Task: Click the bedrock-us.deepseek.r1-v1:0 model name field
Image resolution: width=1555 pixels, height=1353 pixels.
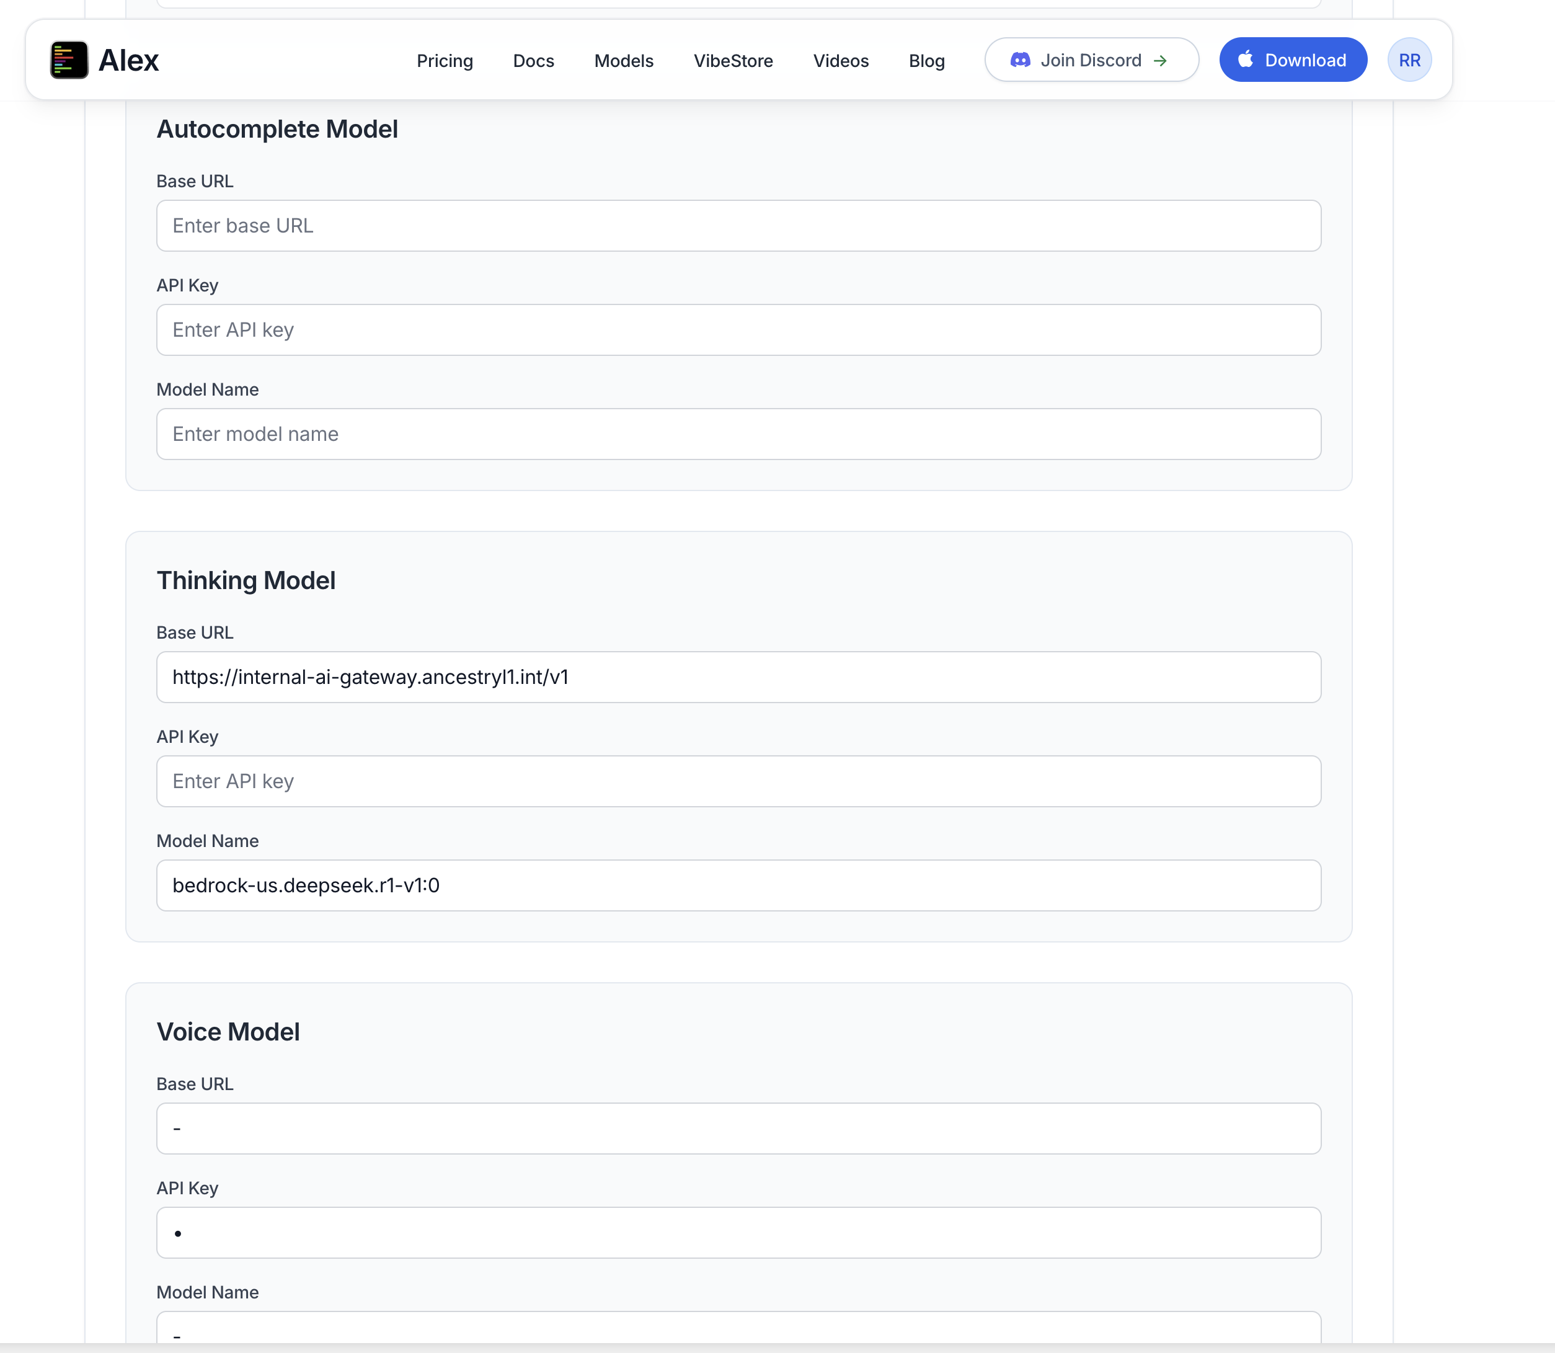Action: (x=738, y=885)
